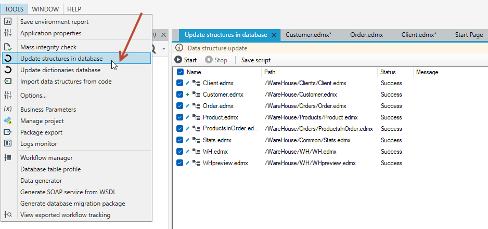Open the WINDOW menu

coord(45,9)
